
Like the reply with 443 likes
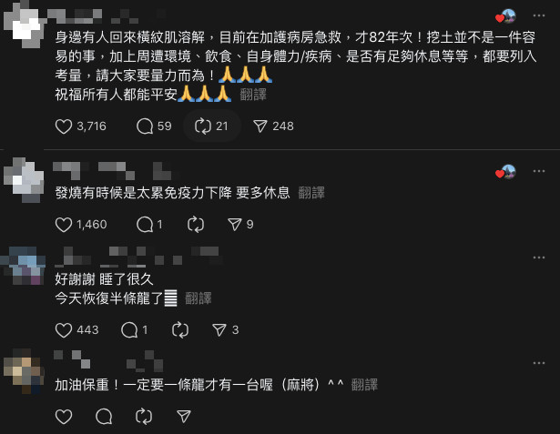click(x=64, y=330)
